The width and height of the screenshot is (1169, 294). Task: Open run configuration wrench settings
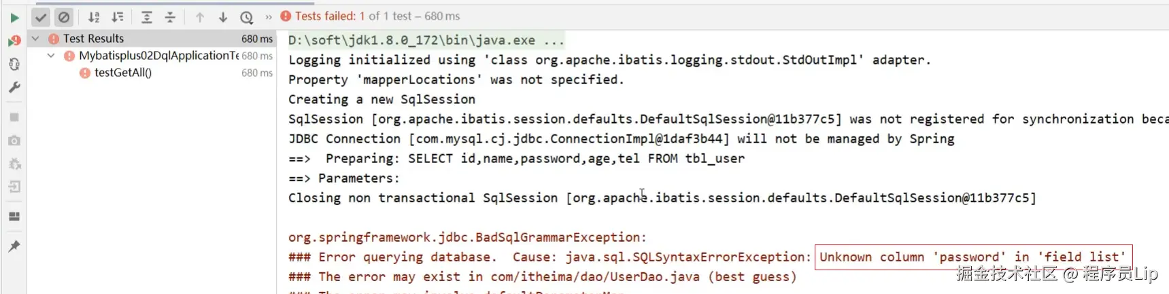14,88
